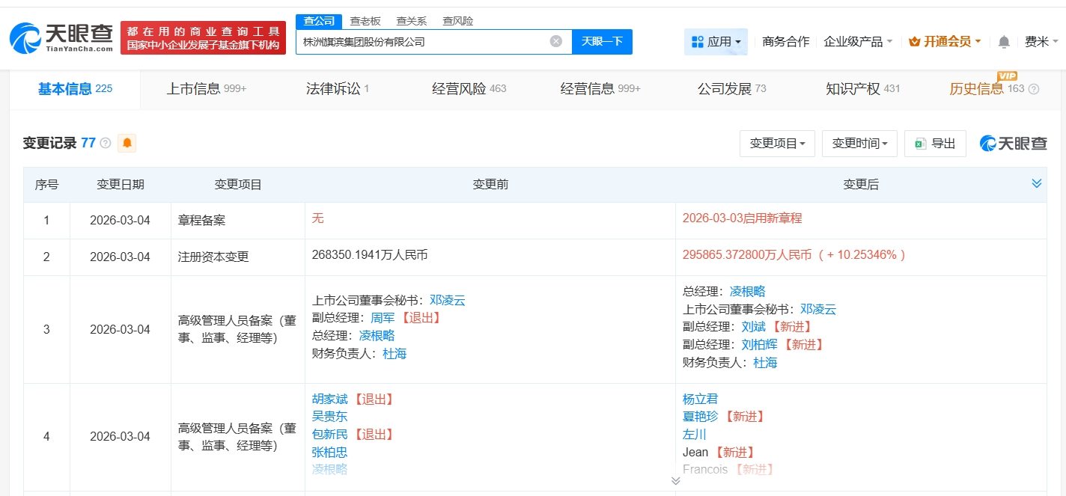Image resolution: width=1066 pixels, height=496 pixels.
Task: Select the 查风险 search tab
Action: (457, 21)
